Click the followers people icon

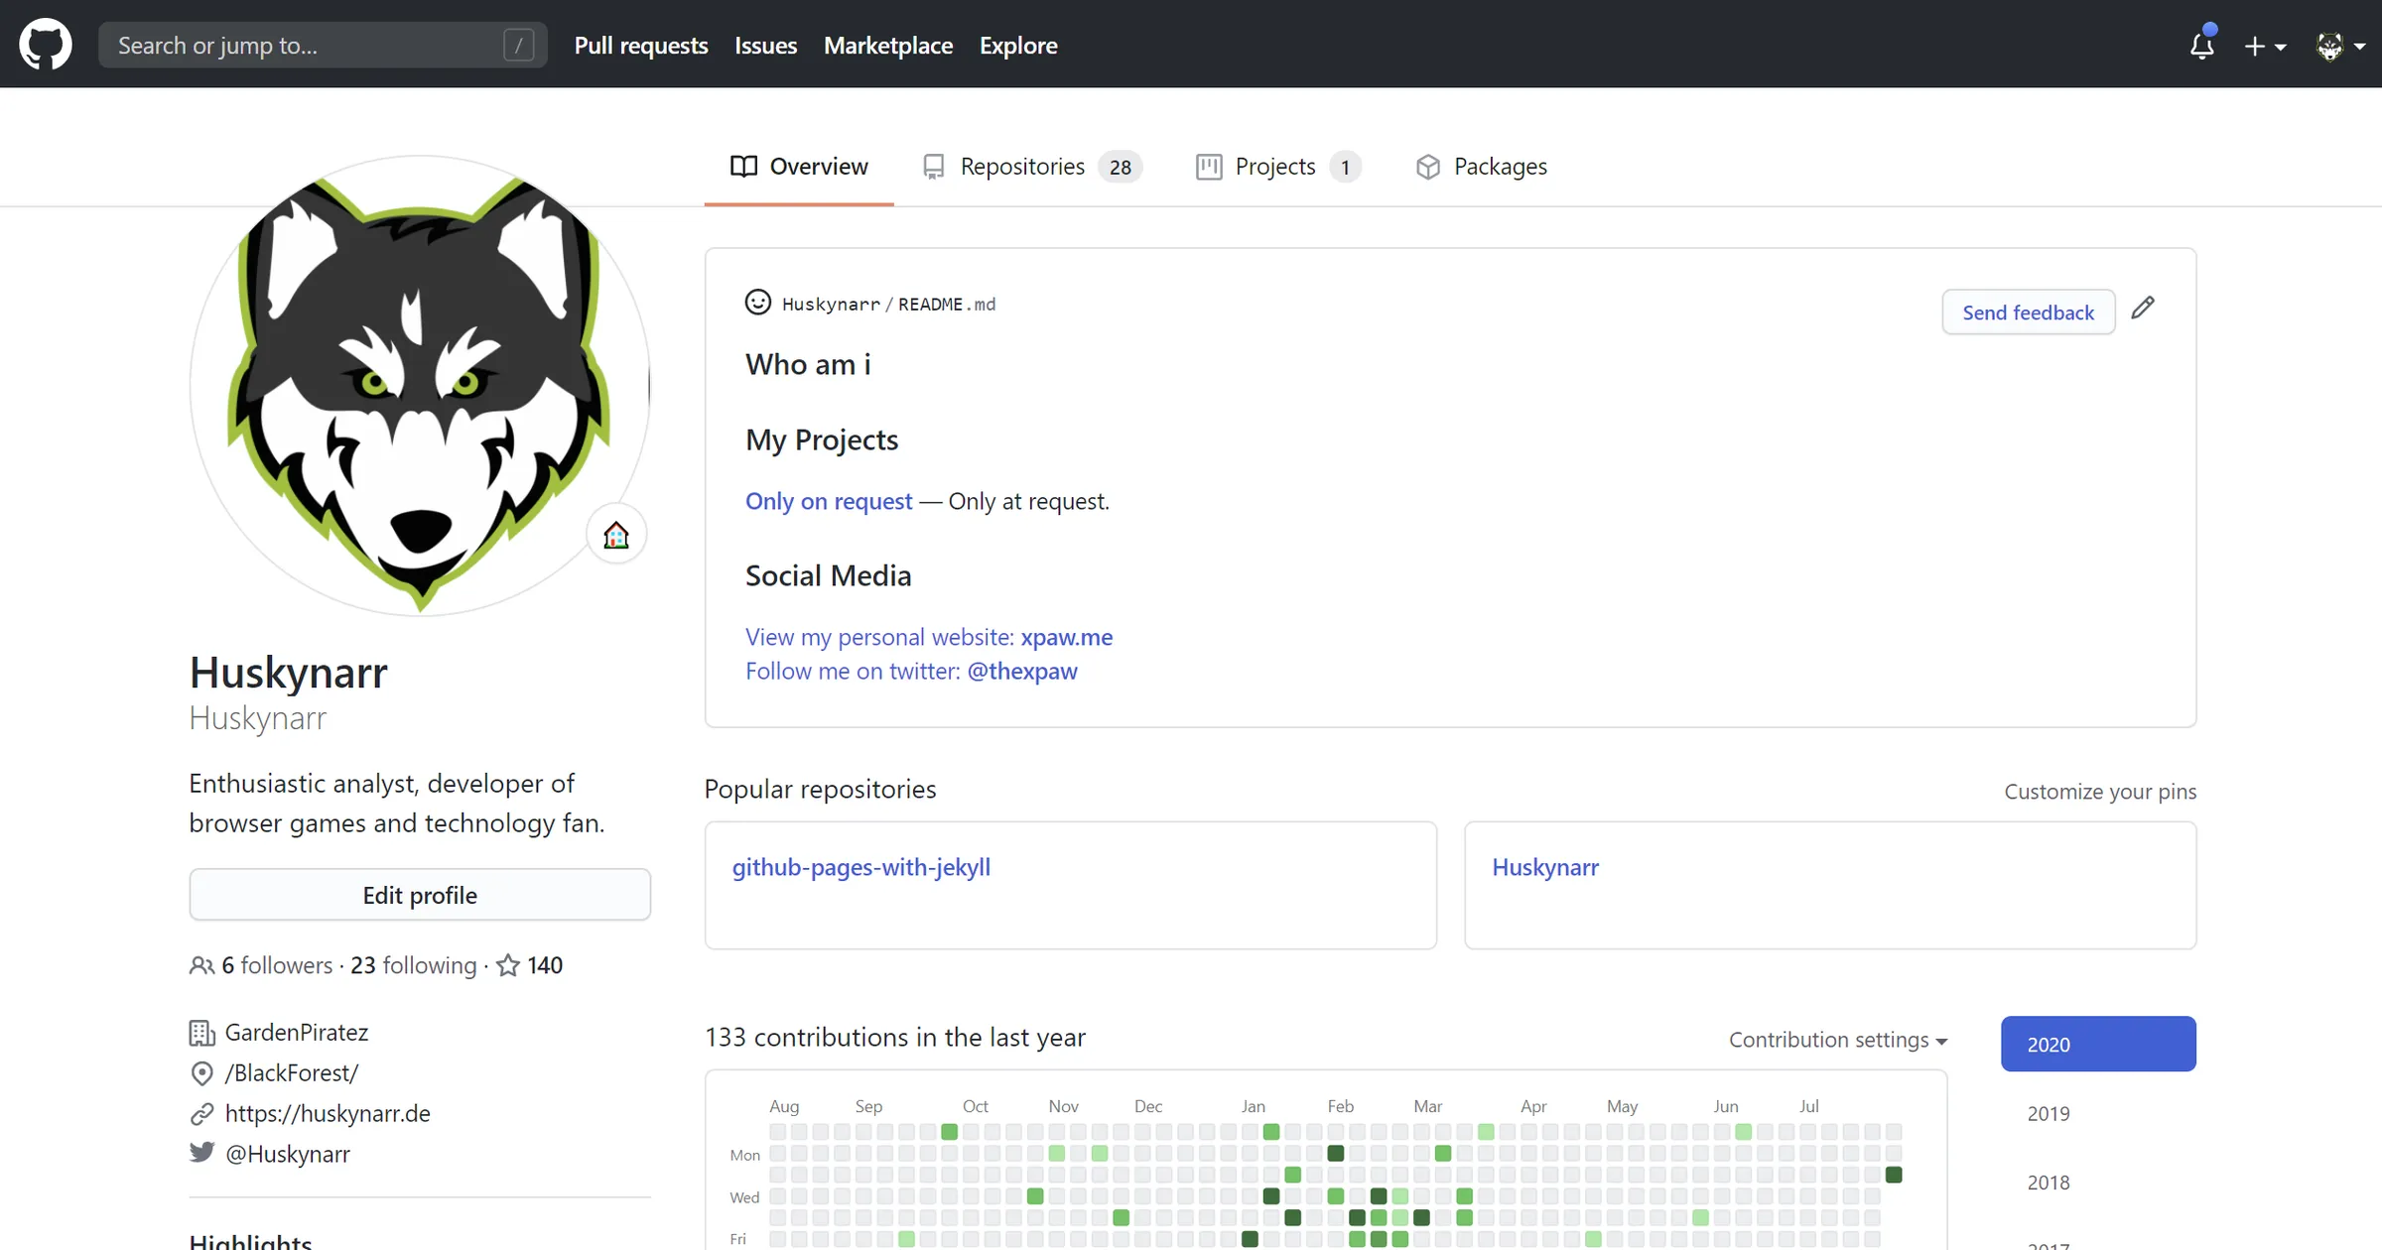[x=201, y=965]
